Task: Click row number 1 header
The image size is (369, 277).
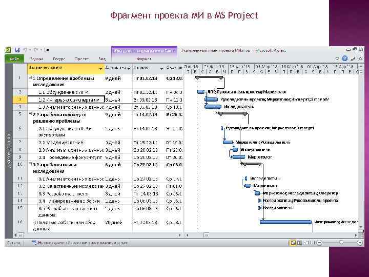Action: pyautogui.click(x=20, y=81)
